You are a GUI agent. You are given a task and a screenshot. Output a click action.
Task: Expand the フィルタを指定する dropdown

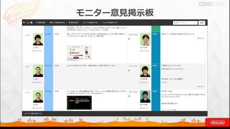[x=110, y=23]
